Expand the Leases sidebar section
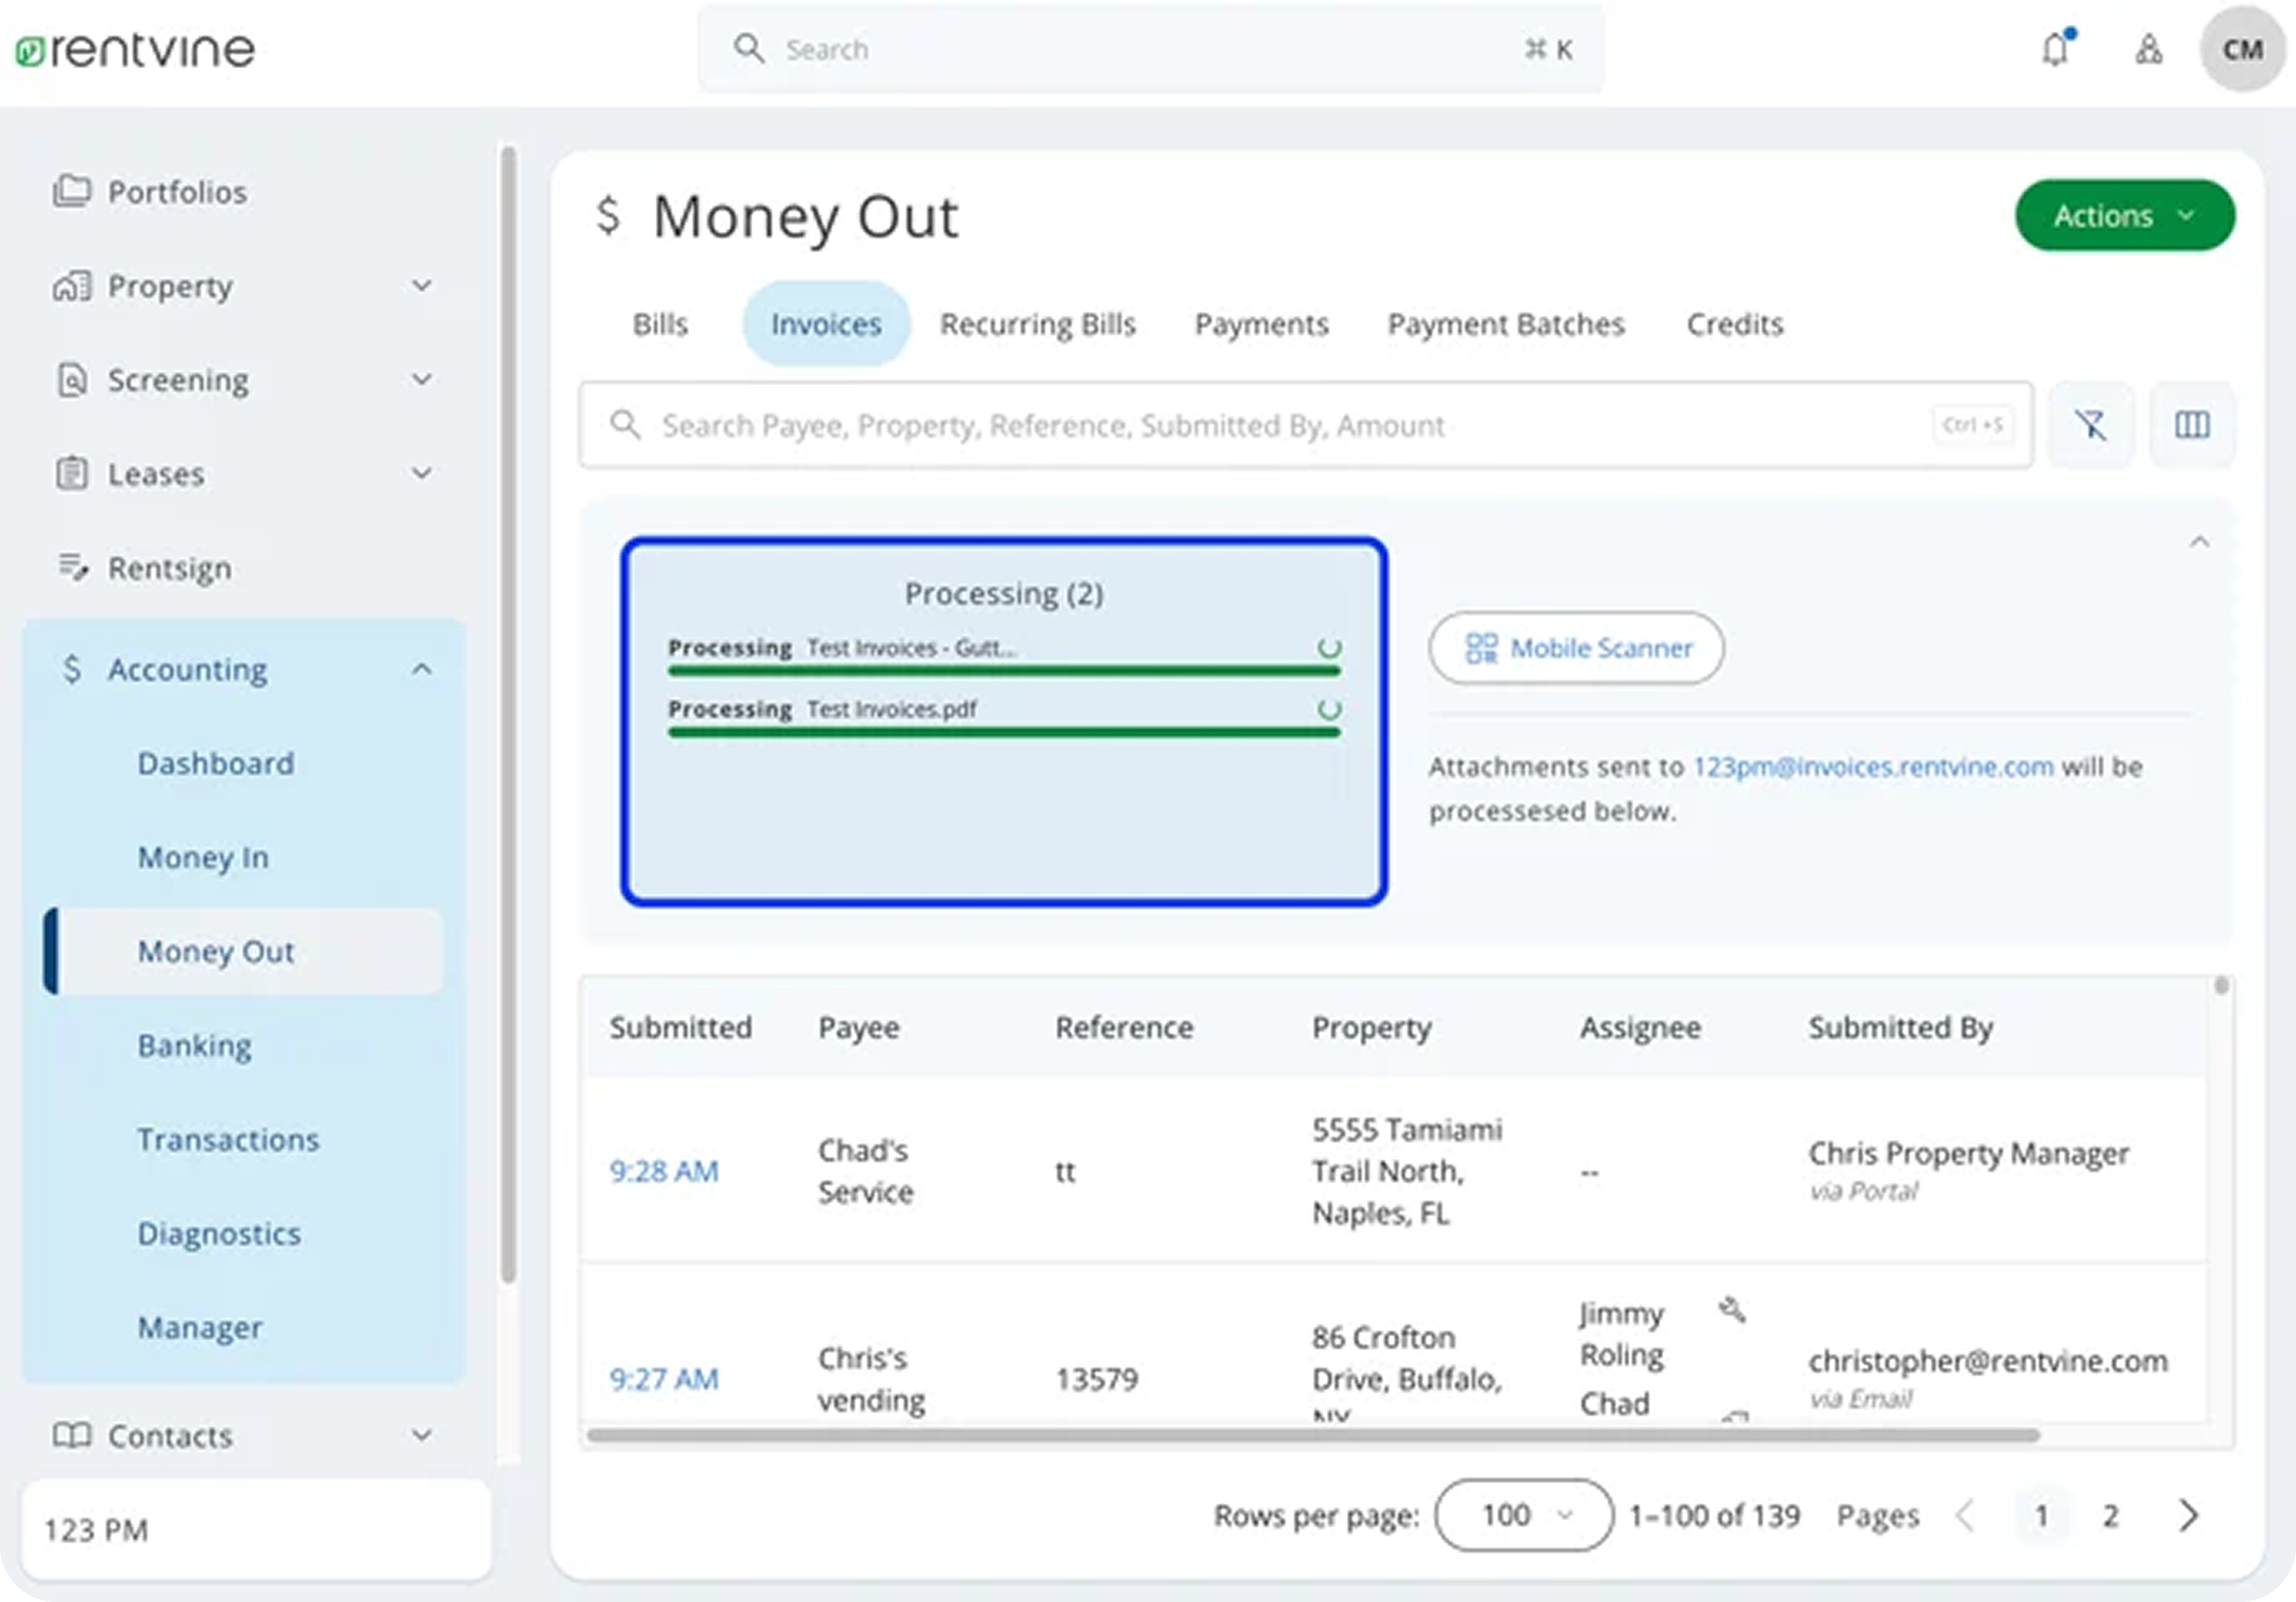This screenshot has width=2296, height=1602. coord(422,473)
